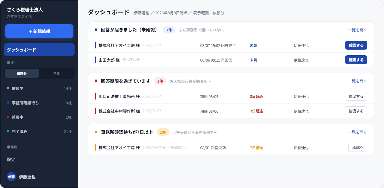This screenshot has height=188, width=384.
Task: Click 催促する for 川口司法書士事務所
Action: (x=356, y=96)
